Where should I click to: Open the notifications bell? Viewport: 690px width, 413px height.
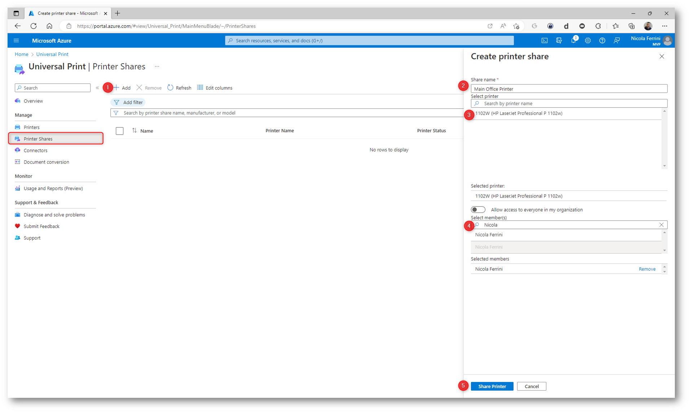pyautogui.click(x=573, y=40)
